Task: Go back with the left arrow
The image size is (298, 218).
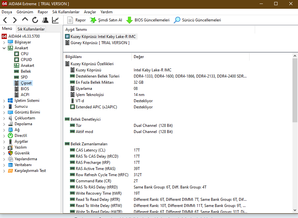Action: coord(5,20)
